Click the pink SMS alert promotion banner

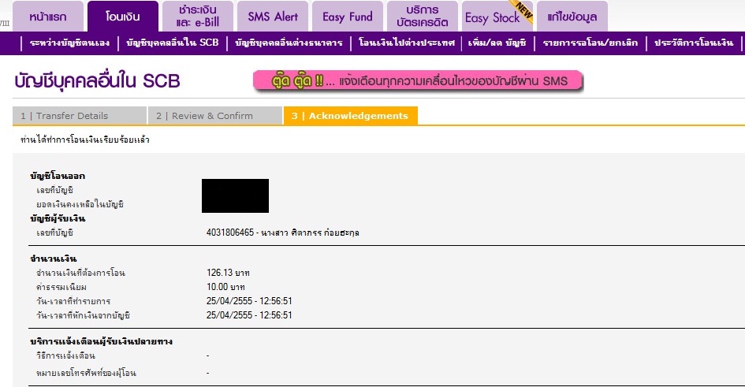(x=418, y=80)
